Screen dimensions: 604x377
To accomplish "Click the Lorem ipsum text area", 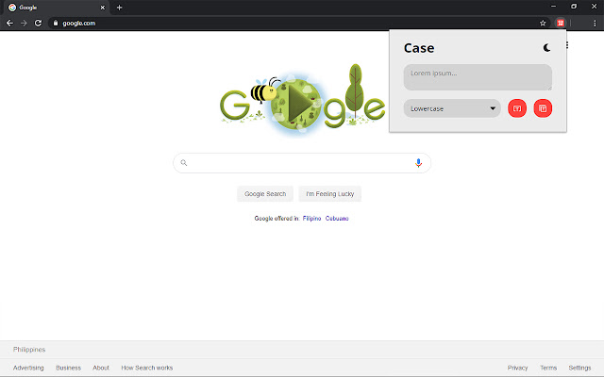I will 478,77.
